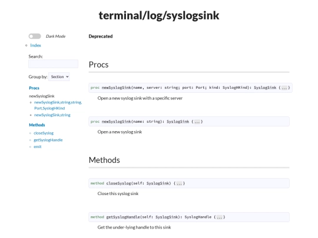Click newSyslogSink name in server proc signature
Screen dimensions: 318x238
(x=116, y=88)
